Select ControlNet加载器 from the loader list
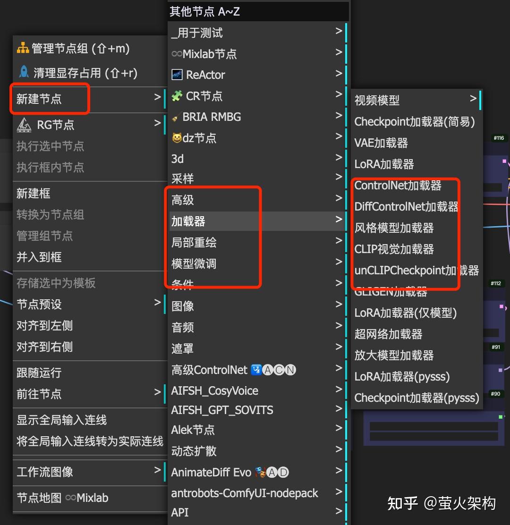 [398, 186]
